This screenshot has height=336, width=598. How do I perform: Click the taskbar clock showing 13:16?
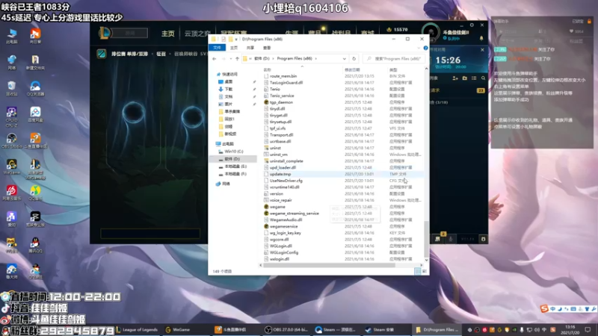click(x=570, y=330)
